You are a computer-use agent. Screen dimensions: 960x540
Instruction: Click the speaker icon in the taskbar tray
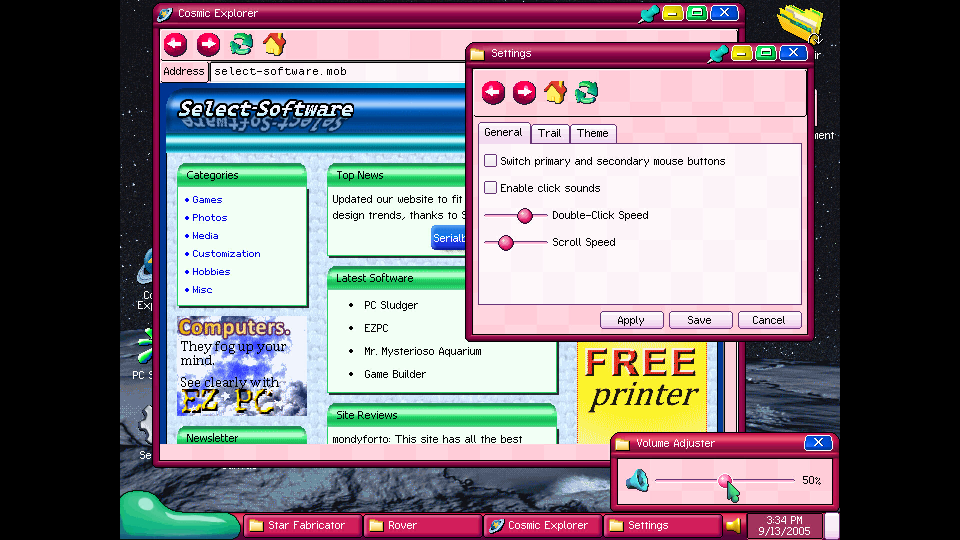(732, 525)
